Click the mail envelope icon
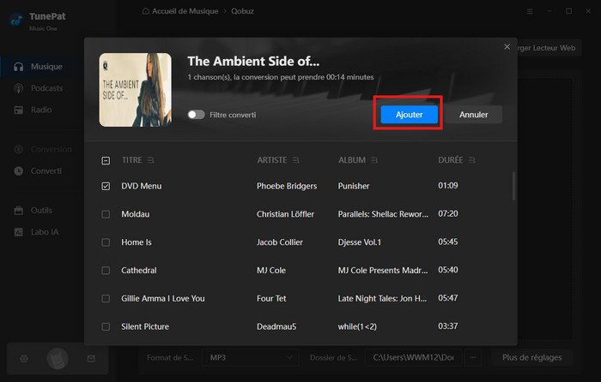Image resolution: width=601 pixels, height=382 pixels. 91,359
